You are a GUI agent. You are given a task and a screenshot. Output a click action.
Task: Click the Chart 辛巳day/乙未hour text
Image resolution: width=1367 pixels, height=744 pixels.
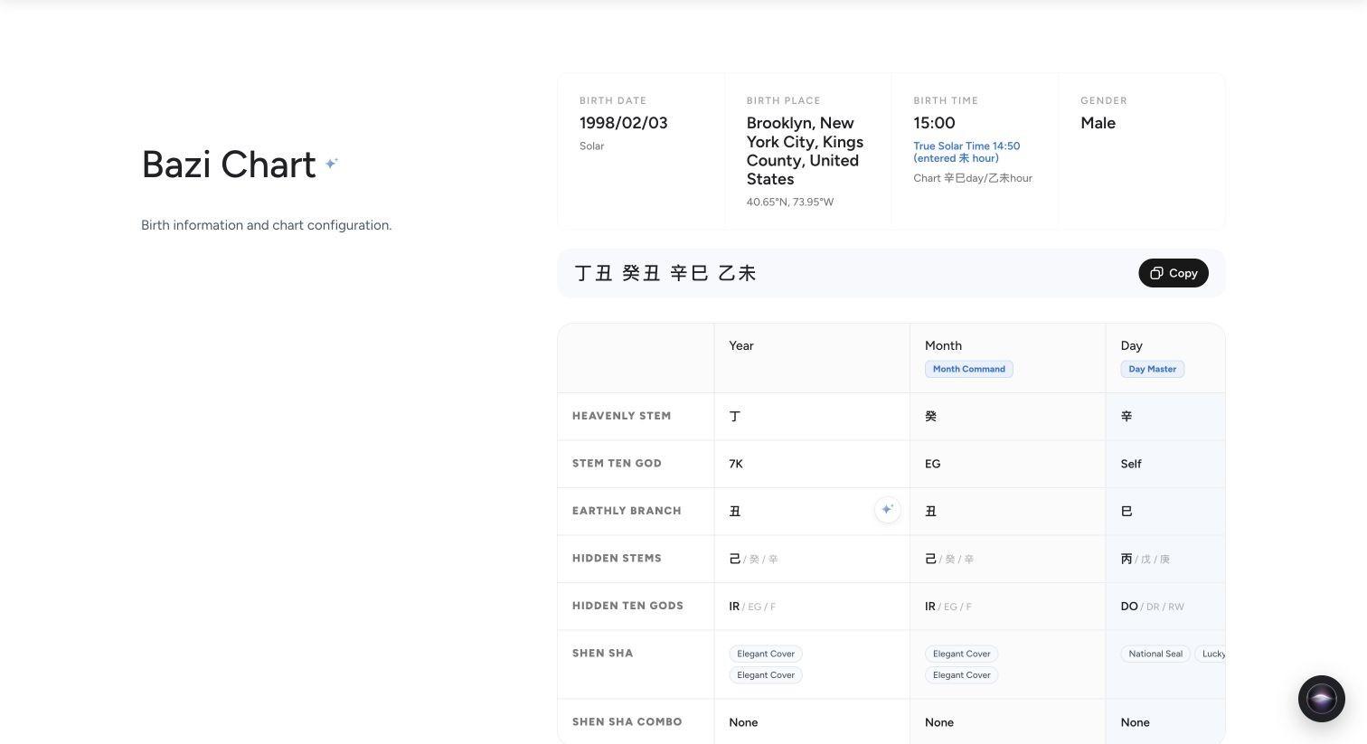coord(973,178)
